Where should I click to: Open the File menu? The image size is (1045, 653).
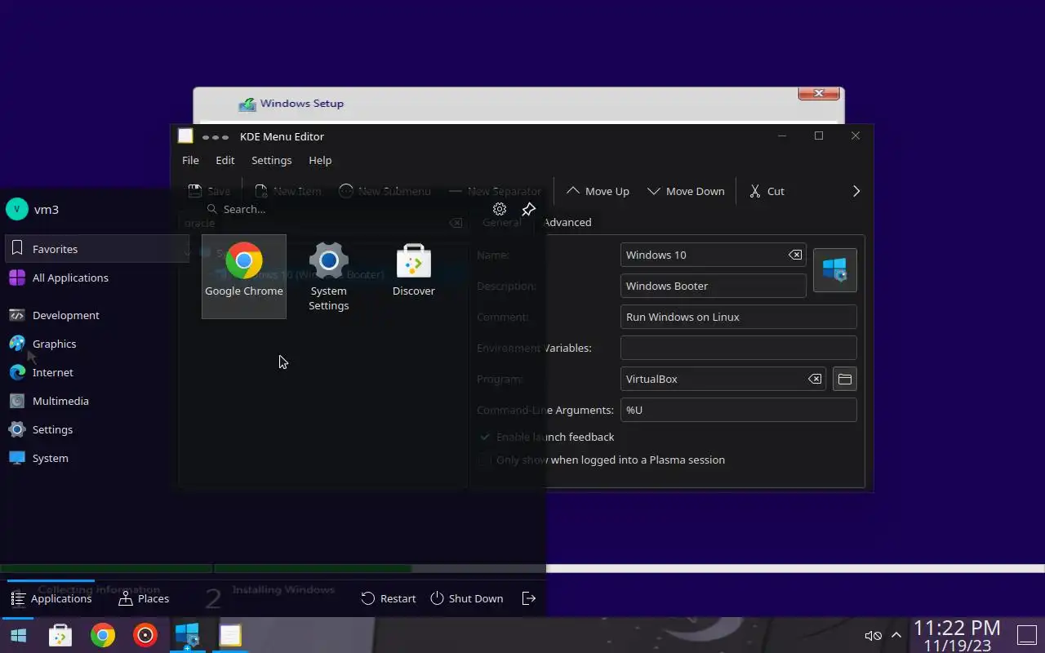[x=190, y=160]
